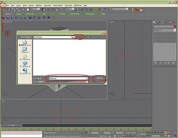Viewport: 178px width, 138px height.
Task: Choose the Select and Rotate tool
Action: [x=53, y=10]
